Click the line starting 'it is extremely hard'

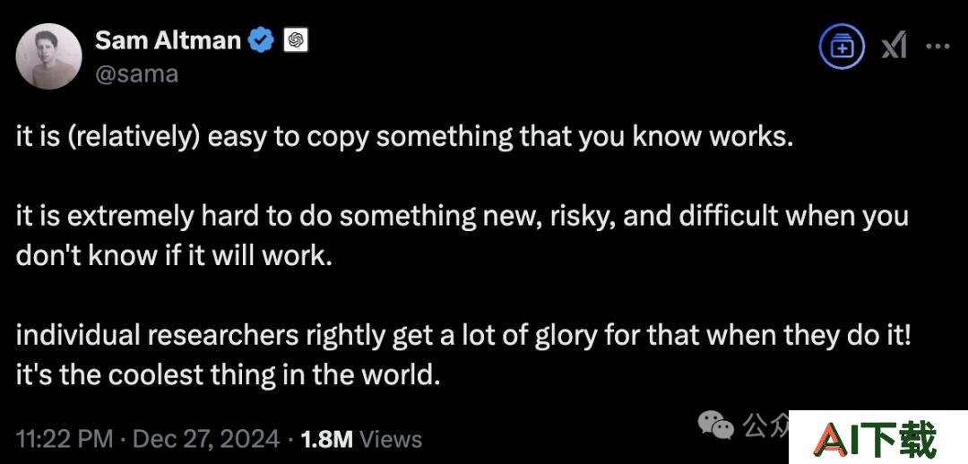462,217
